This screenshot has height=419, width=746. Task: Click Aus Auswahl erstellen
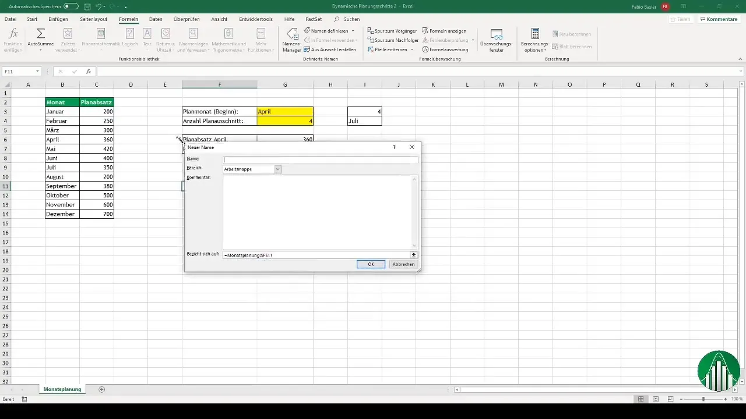pyautogui.click(x=330, y=49)
